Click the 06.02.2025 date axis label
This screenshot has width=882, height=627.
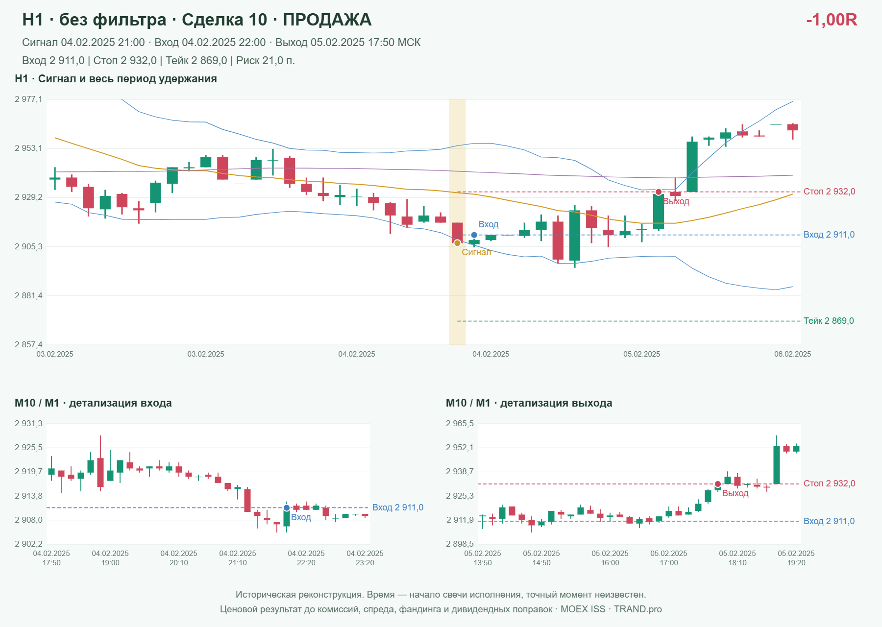point(792,354)
